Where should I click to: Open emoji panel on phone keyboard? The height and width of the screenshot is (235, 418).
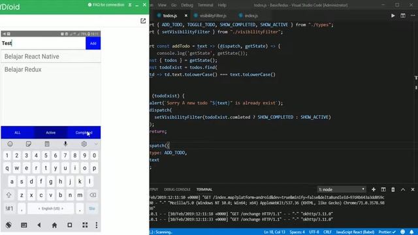[x=10, y=144]
